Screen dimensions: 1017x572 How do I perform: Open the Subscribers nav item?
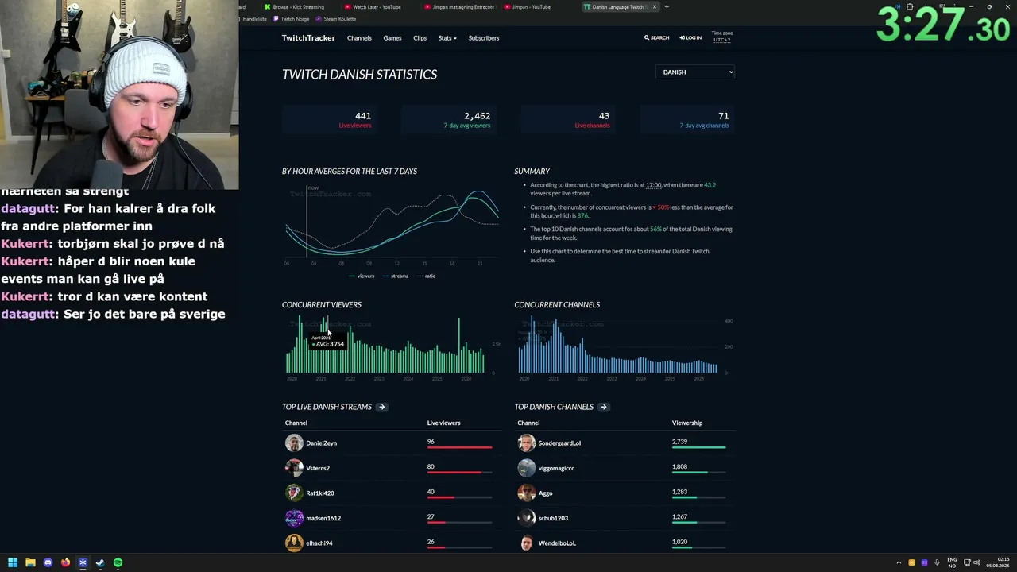point(484,38)
